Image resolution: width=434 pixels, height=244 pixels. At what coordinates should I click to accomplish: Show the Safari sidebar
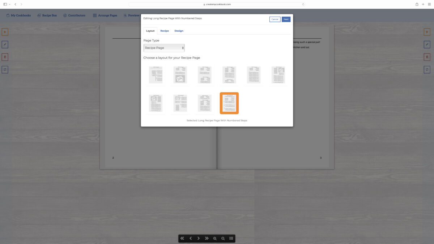click(5, 4)
